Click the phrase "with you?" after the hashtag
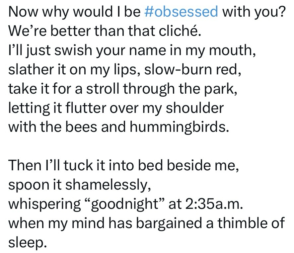The height and width of the screenshot is (253, 294). coord(254,12)
